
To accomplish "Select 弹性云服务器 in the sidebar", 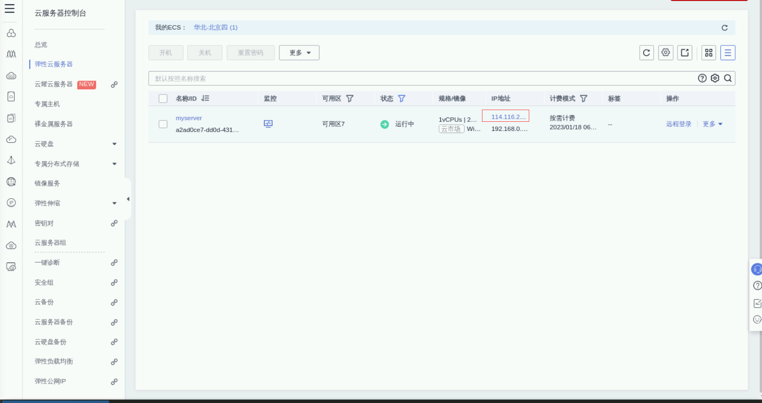I will (x=54, y=64).
